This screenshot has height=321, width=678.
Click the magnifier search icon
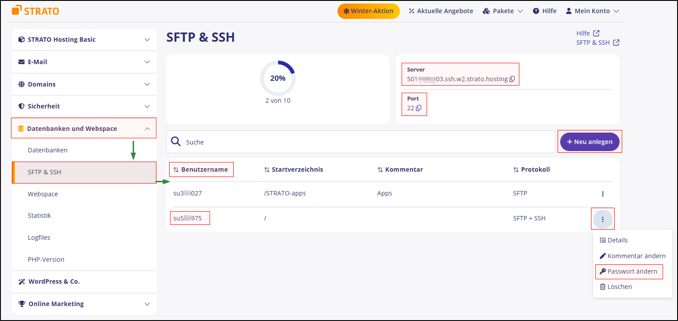[176, 141]
